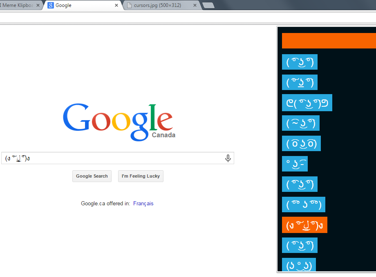Focus the Google search input field
Screen dimensions: 376x277
118,158
